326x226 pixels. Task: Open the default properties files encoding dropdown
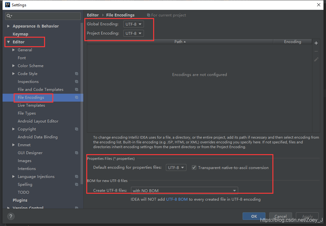tap(176, 167)
